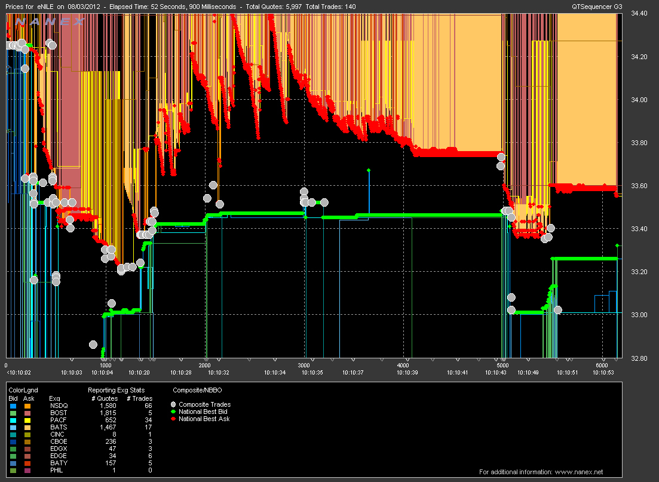Screen dimensions: 659x482
Task: Click the BOST quotes value 1,815
Action: click(x=108, y=413)
